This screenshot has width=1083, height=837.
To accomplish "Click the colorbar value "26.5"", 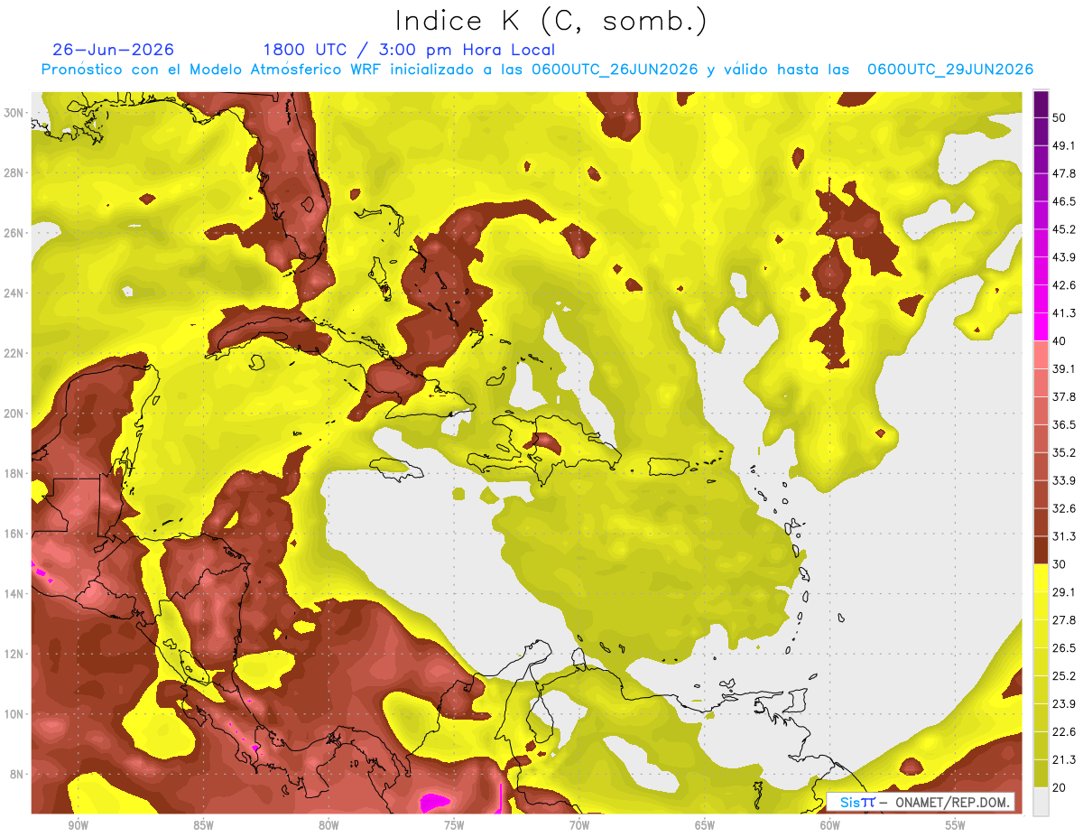I will coord(1064,648).
